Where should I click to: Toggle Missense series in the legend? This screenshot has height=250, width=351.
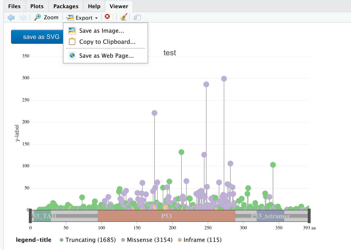(x=147, y=240)
